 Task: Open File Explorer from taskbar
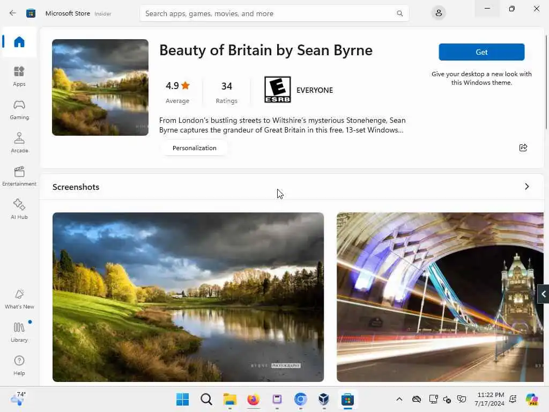(230, 399)
